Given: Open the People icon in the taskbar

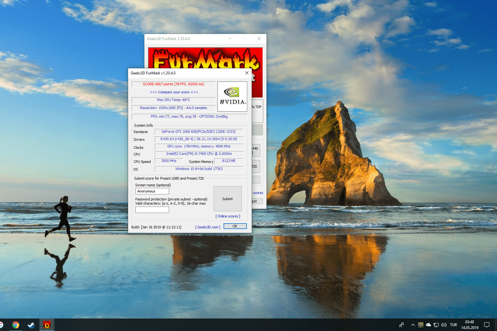Looking at the screenshot, I should [x=402, y=325].
